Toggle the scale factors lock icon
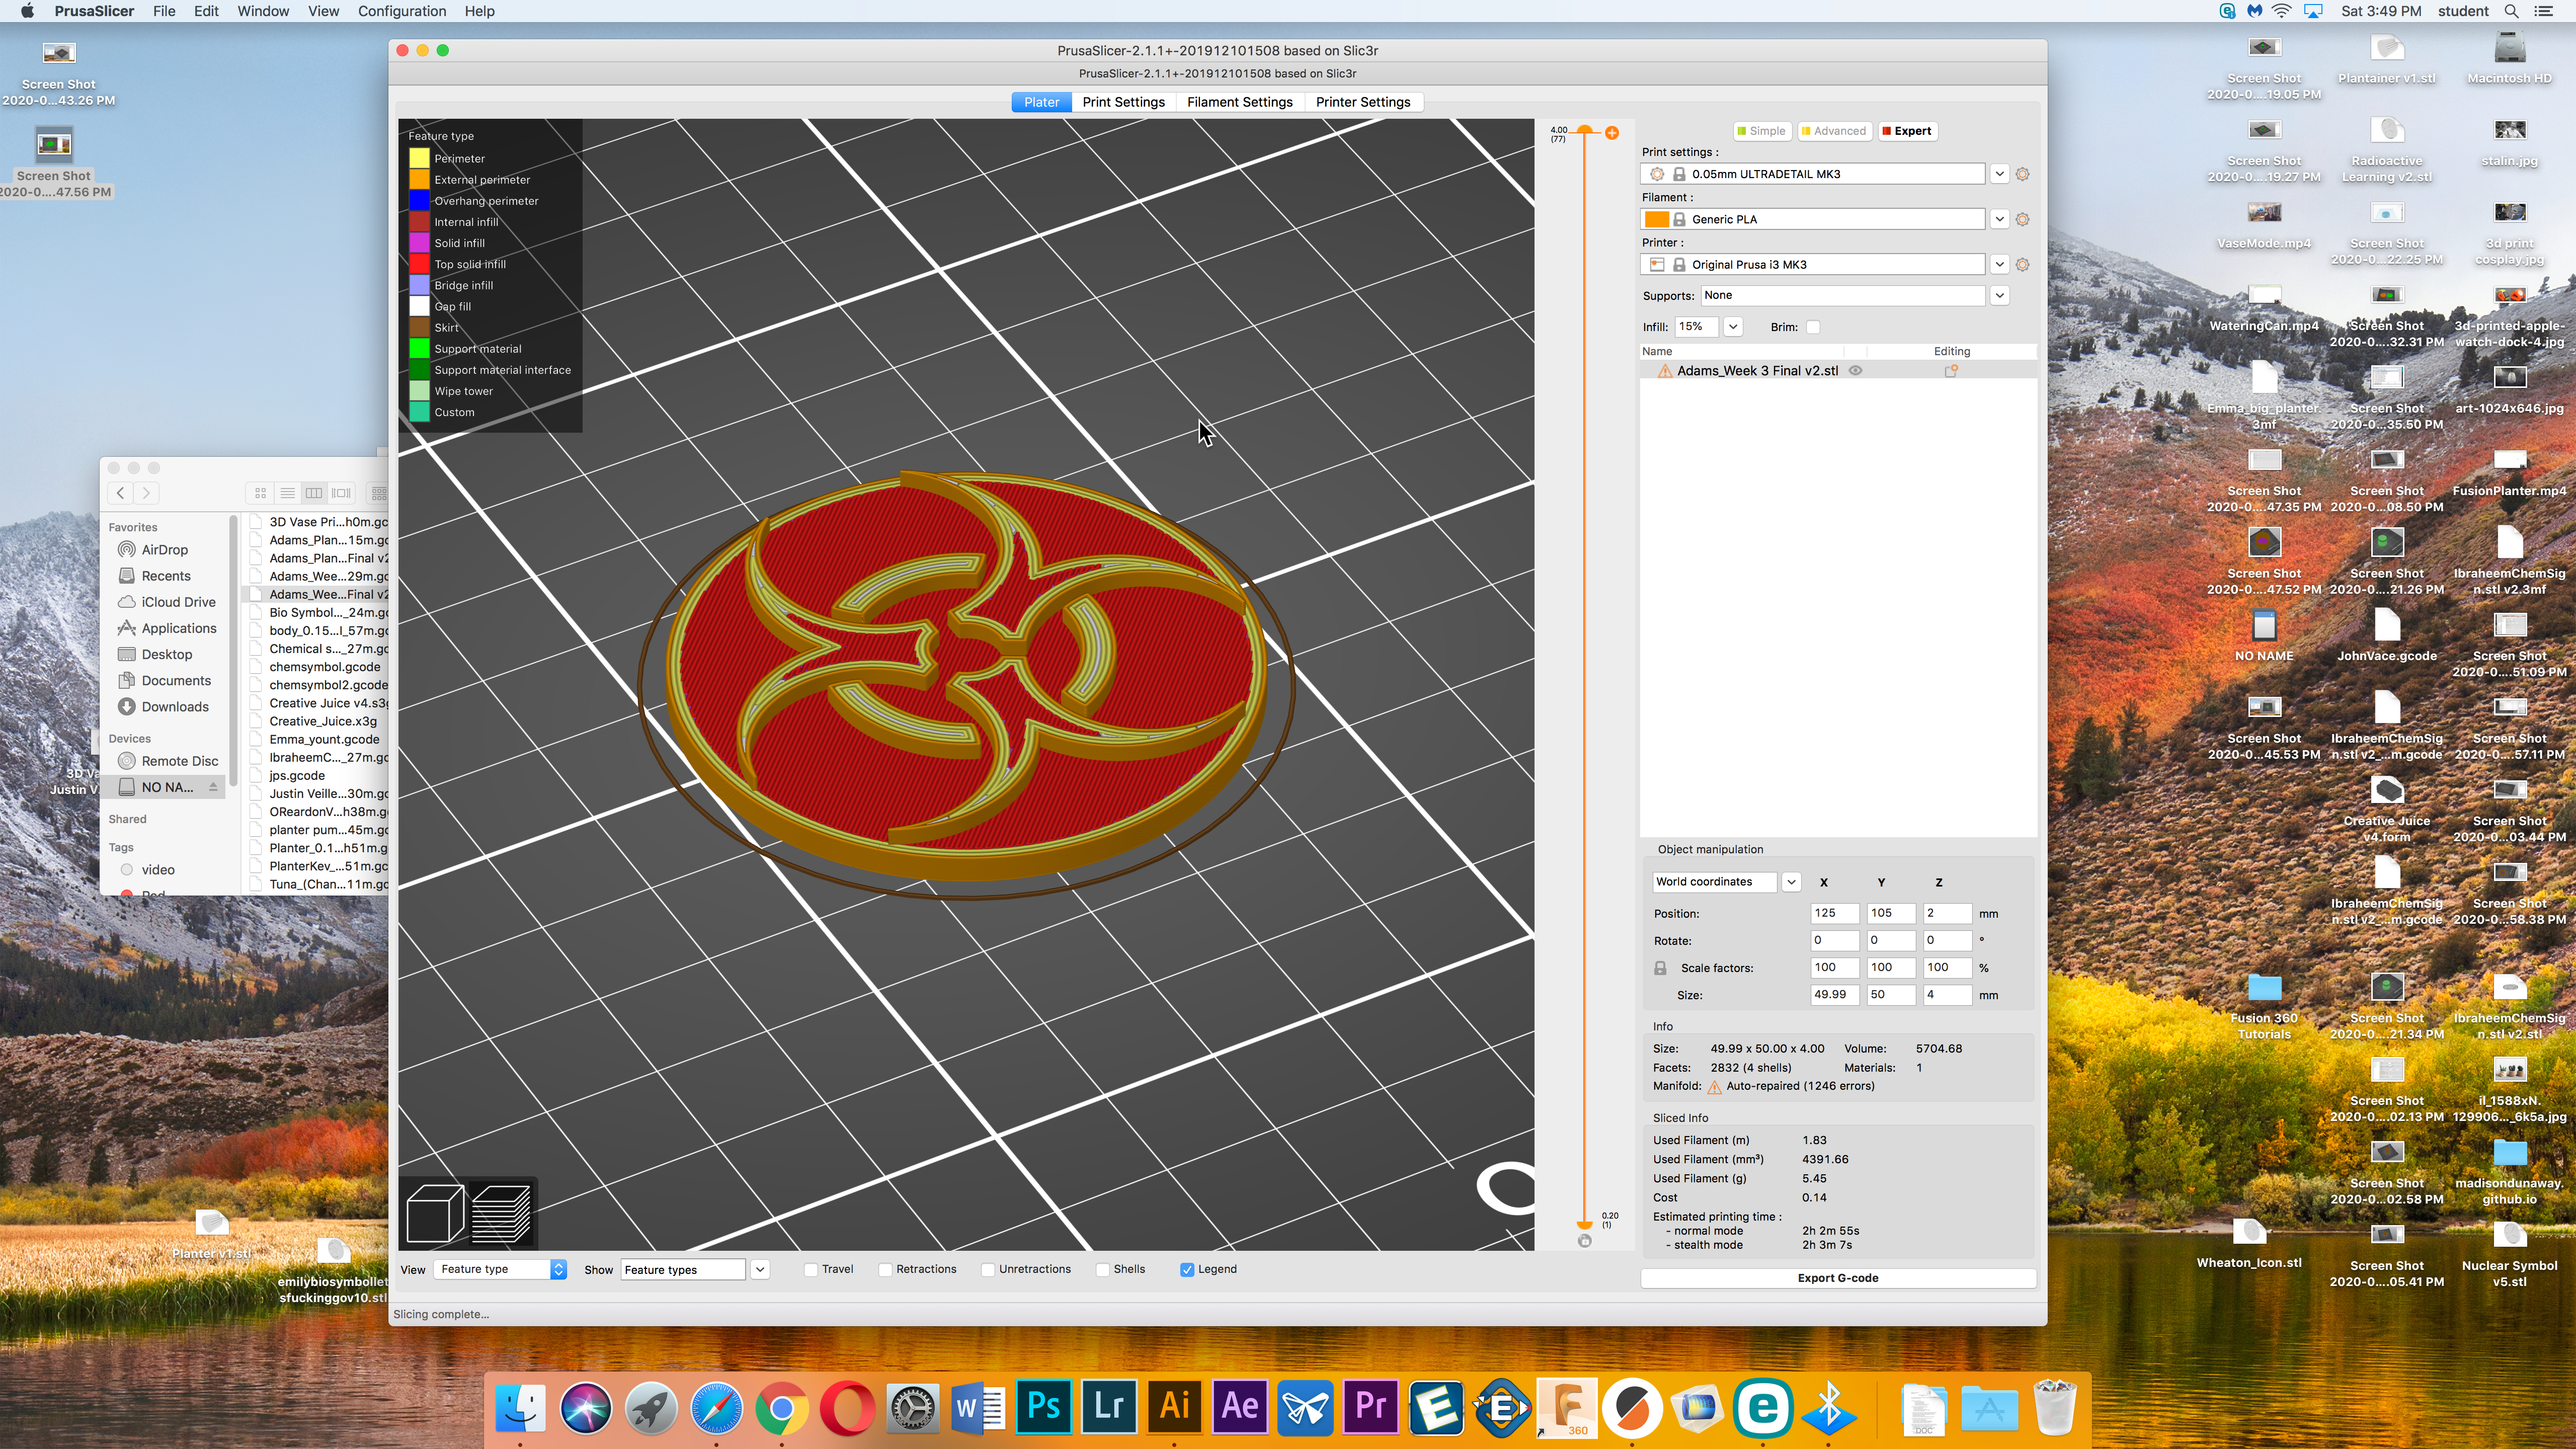This screenshot has height=1449, width=2576. coord(1660,968)
